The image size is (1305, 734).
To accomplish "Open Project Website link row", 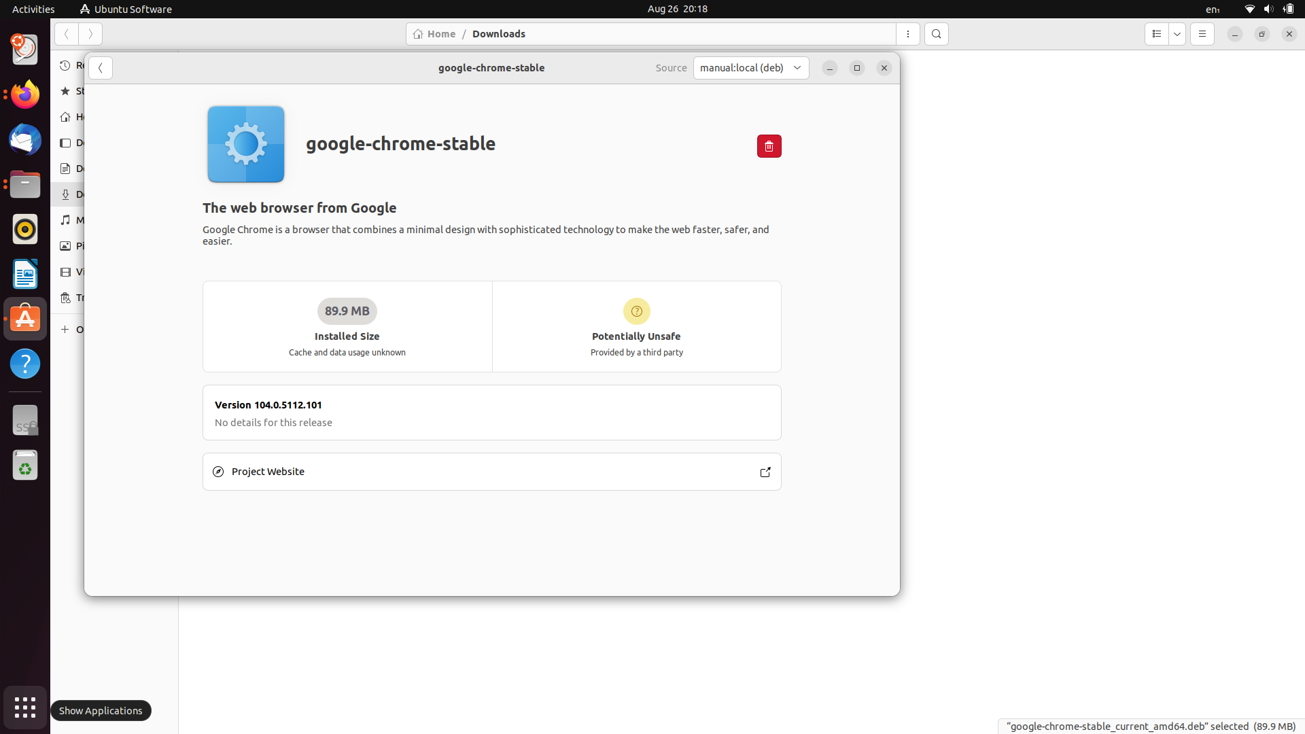I will pyautogui.click(x=491, y=472).
